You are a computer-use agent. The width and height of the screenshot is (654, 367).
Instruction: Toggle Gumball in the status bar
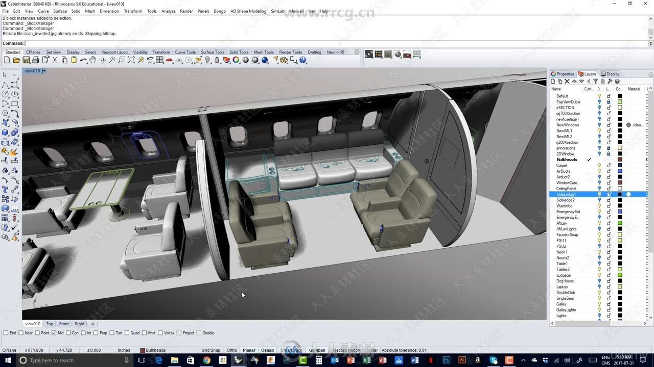(x=317, y=350)
